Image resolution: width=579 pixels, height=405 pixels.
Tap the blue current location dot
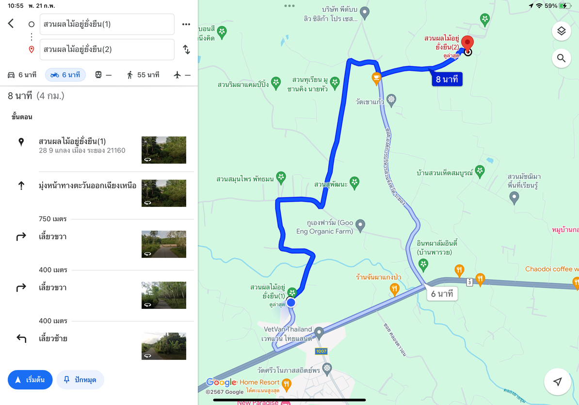point(291,303)
